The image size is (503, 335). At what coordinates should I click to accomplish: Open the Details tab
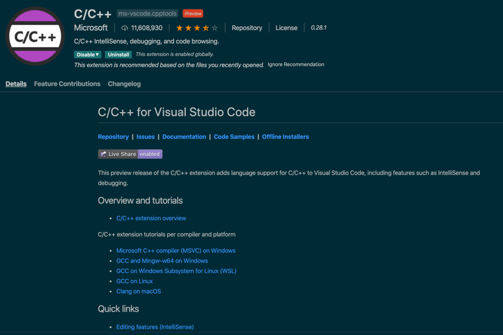[x=16, y=84]
